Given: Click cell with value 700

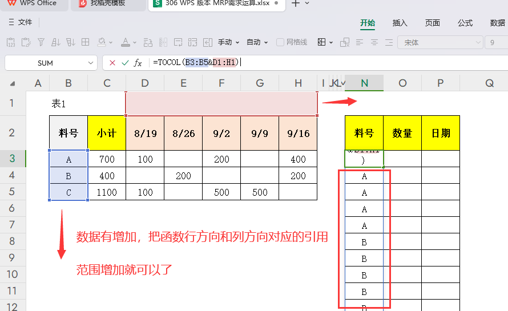Looking at the screenshot, I should click(x=107, y=159).
